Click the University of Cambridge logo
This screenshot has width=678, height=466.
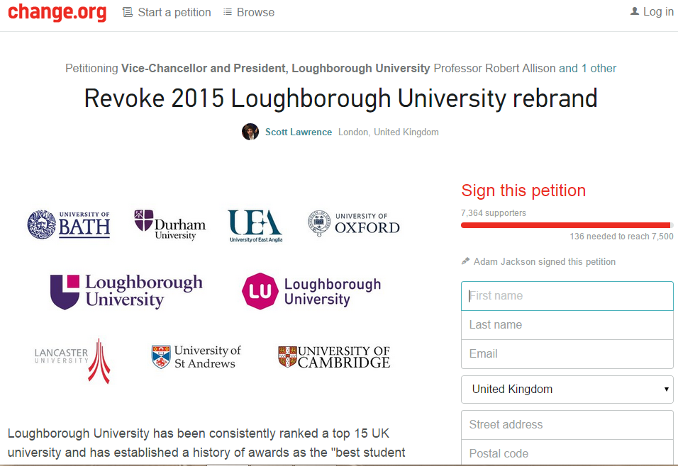coord(334,357)
